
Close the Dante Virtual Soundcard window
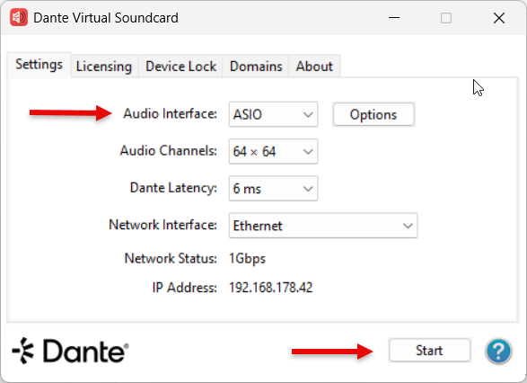[x=499, y=17]
